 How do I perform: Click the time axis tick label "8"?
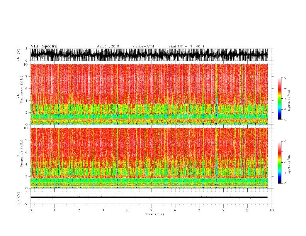tap(223, 210)
